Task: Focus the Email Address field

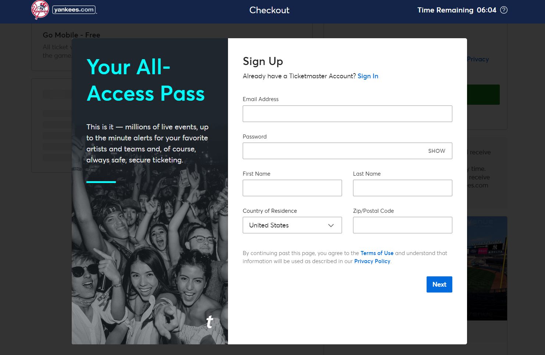Action: 347,114
